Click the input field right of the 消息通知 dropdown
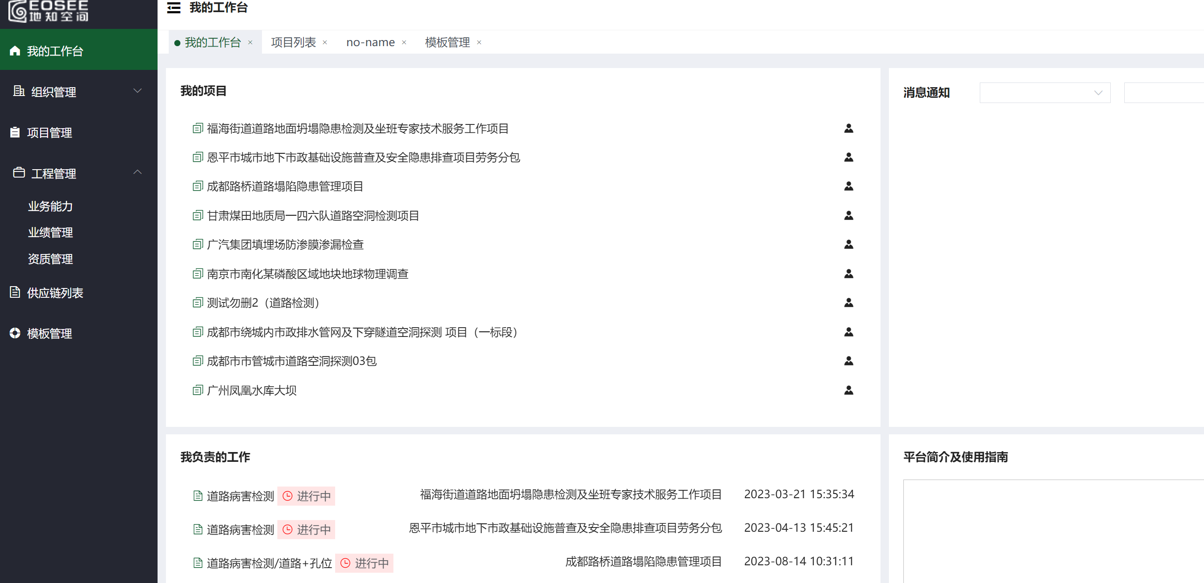Screen dimensions: 1204x583 click(x=1164, y=92)
